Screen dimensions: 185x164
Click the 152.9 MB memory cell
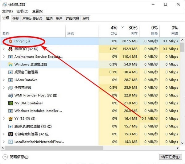click(x=130, y=49)
